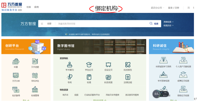Viewport: 197px width, 101px height.
Task: Select the 标准 standards icon
Action: [x=89, y=77]
